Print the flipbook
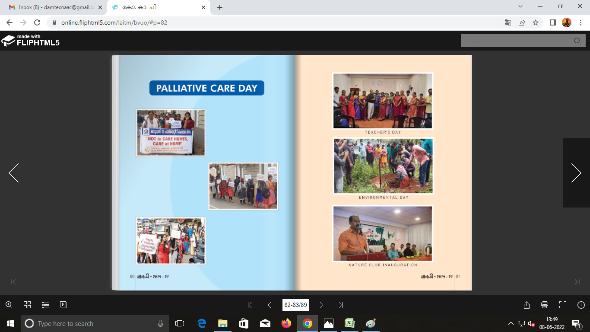The width and height of the screenshot is (590, 332). pos(545,305)
